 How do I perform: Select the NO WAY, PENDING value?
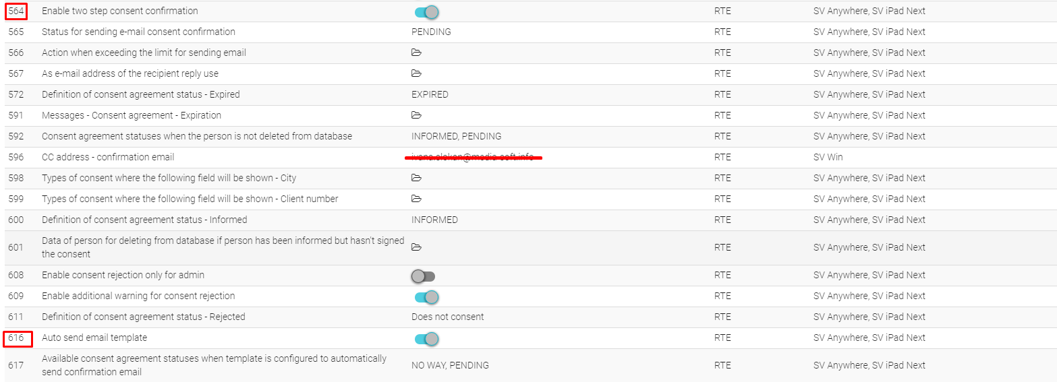point(450,365)
